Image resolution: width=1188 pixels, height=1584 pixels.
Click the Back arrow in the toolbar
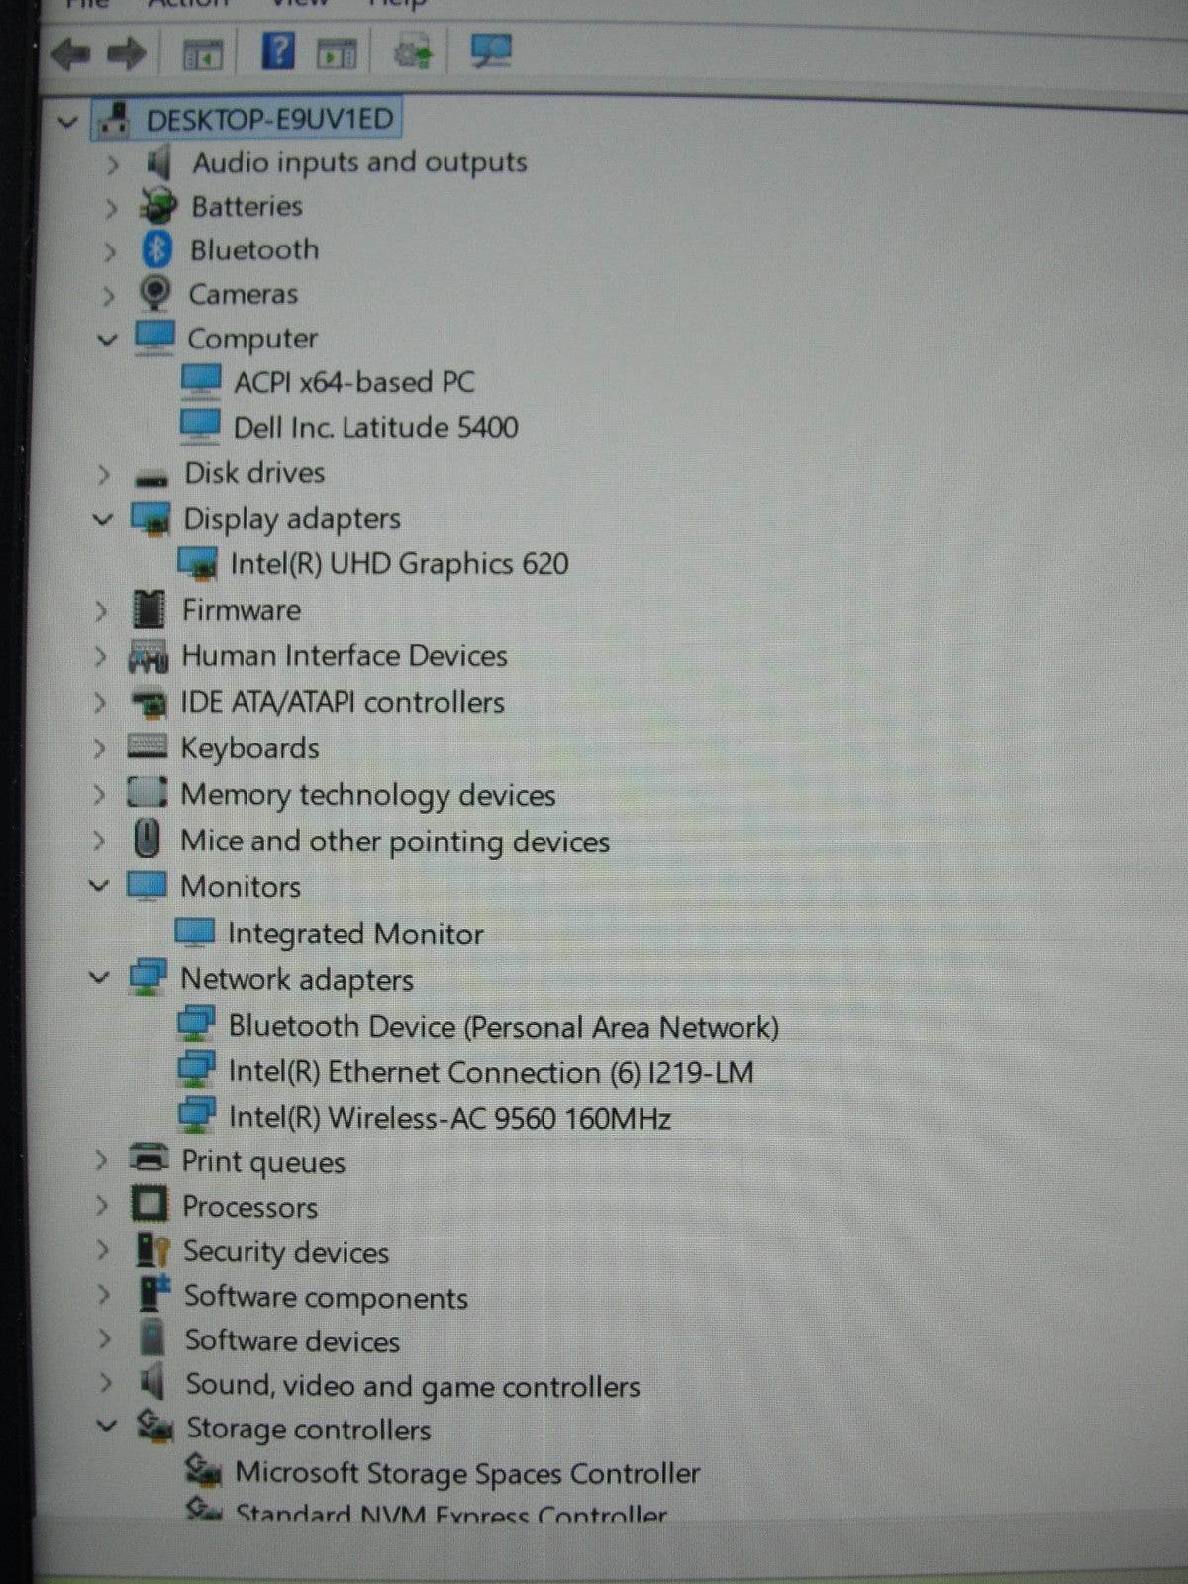point(71,53)
